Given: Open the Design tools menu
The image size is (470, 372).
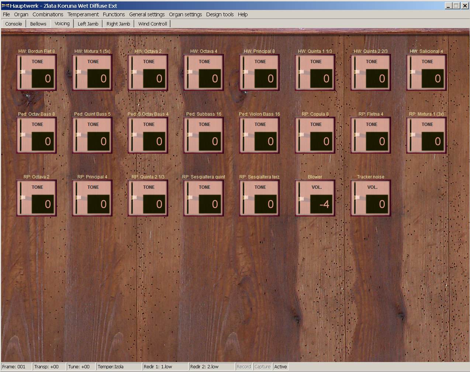Looking at the screenshot, I should click(x=220, y=14).
